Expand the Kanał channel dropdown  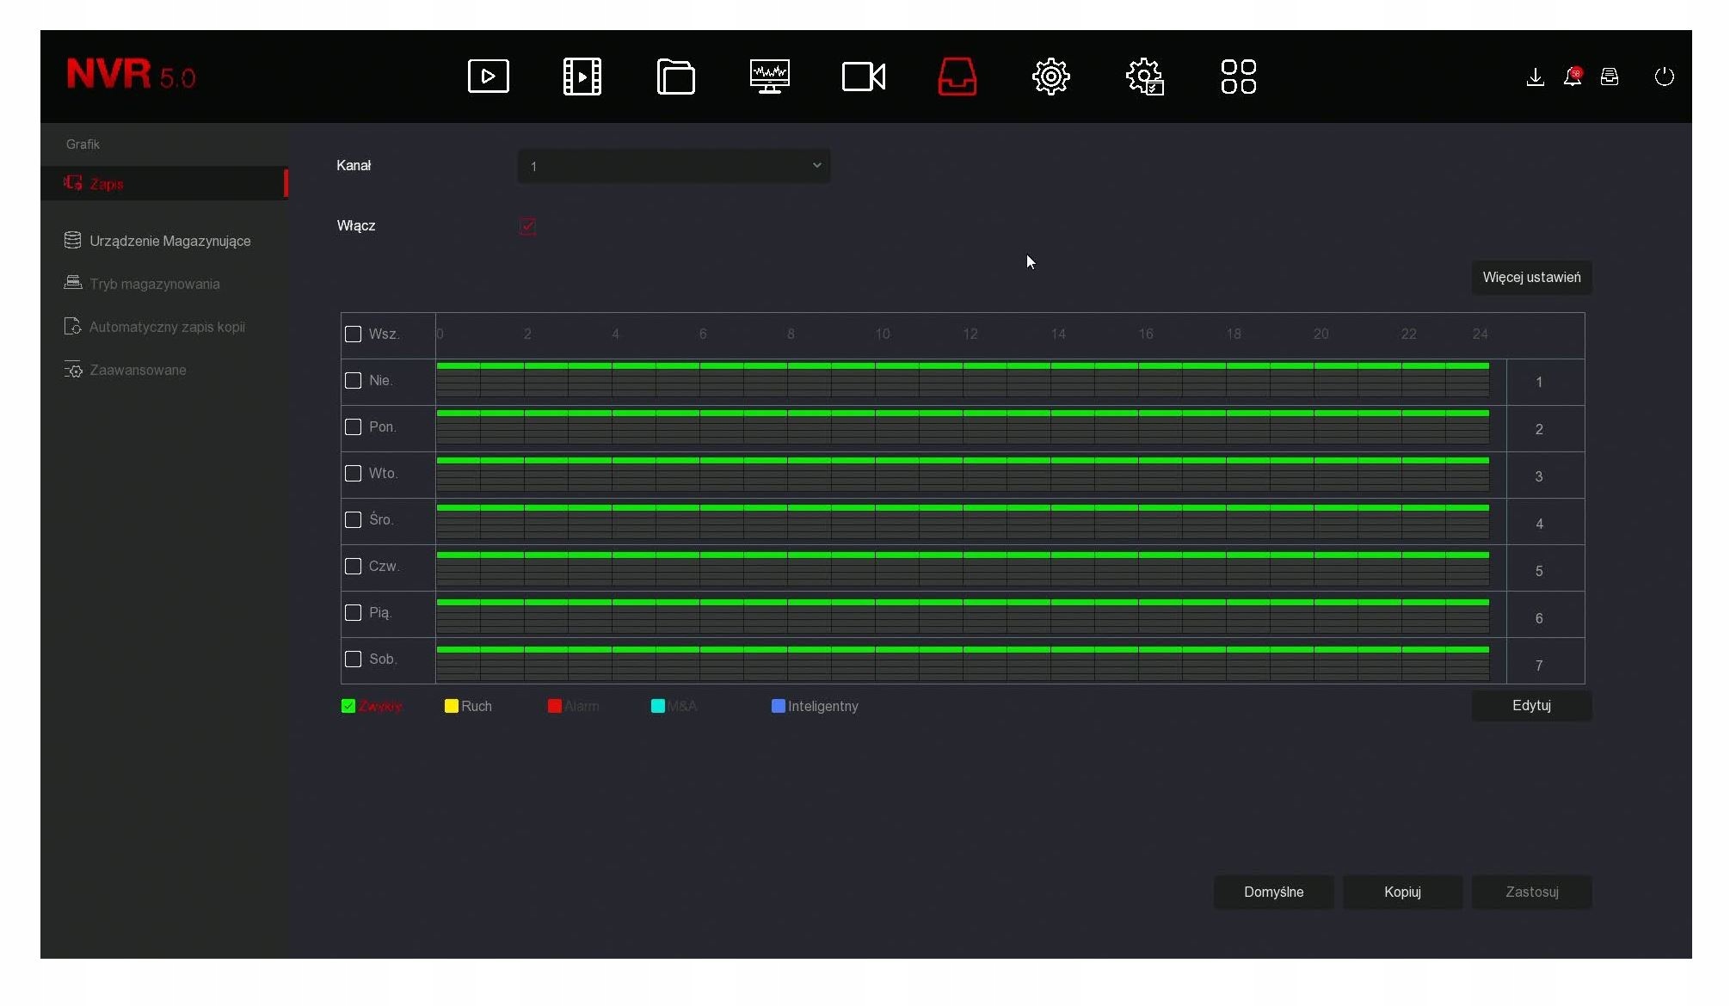point(674,166)
